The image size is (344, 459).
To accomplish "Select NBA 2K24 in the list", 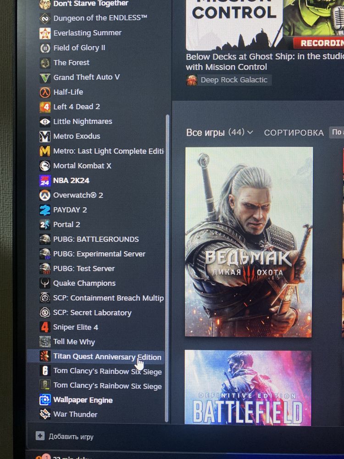I will pyautogui.click(x=71, y=180).
